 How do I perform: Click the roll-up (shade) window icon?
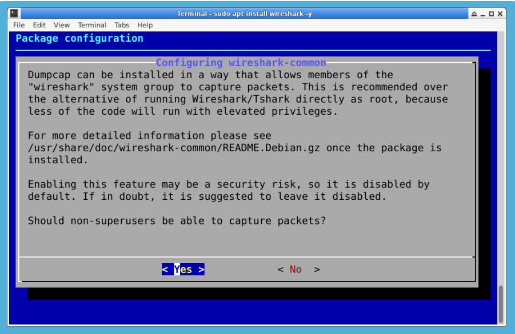(474, 14)
